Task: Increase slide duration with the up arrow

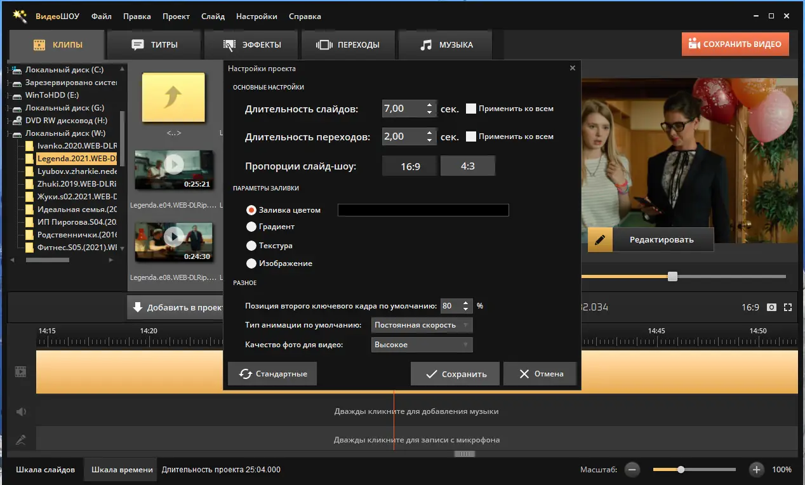Action: [x=430, y=105]
